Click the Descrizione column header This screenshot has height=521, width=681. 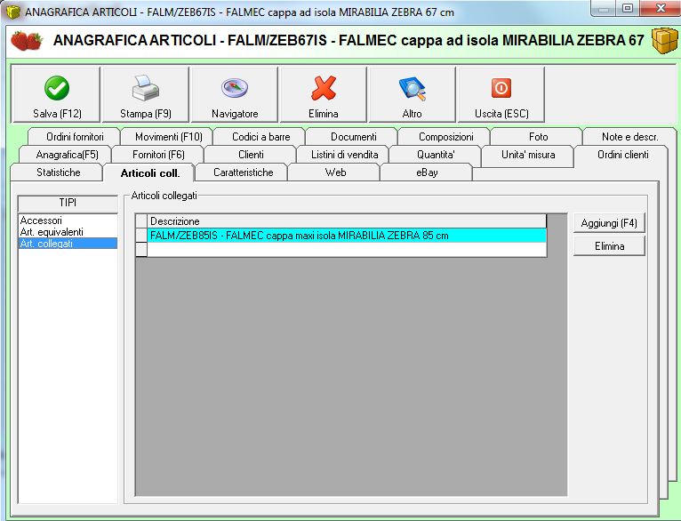(347, 221)
